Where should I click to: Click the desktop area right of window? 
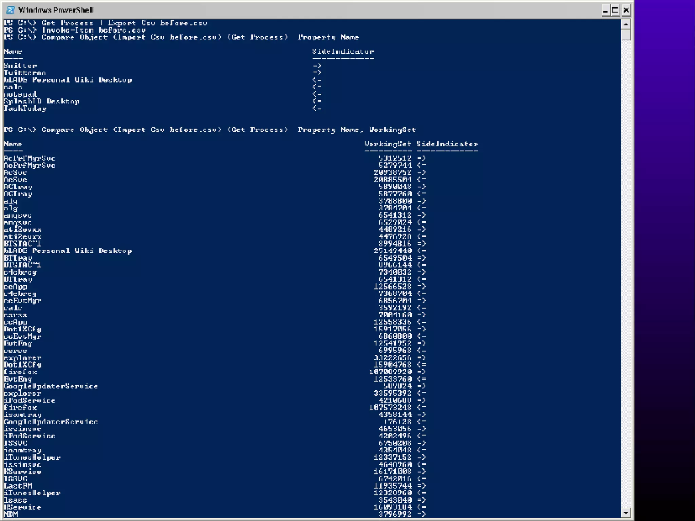(664, 238)
